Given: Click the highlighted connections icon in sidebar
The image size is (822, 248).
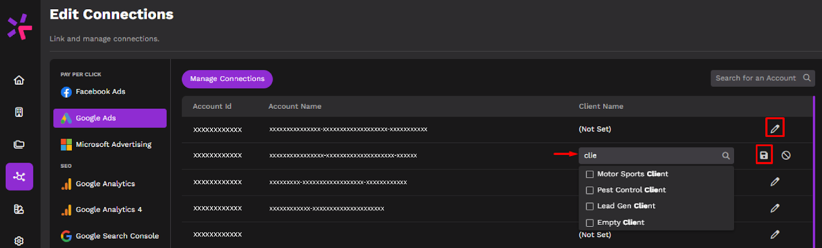Looking at the screenshot, I should [x=20, y=177].
